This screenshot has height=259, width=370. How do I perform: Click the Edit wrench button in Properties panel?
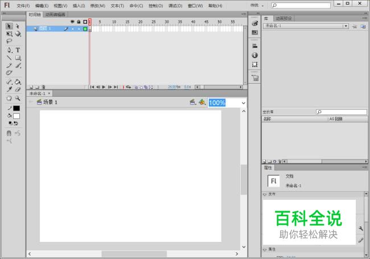point(360,228)
